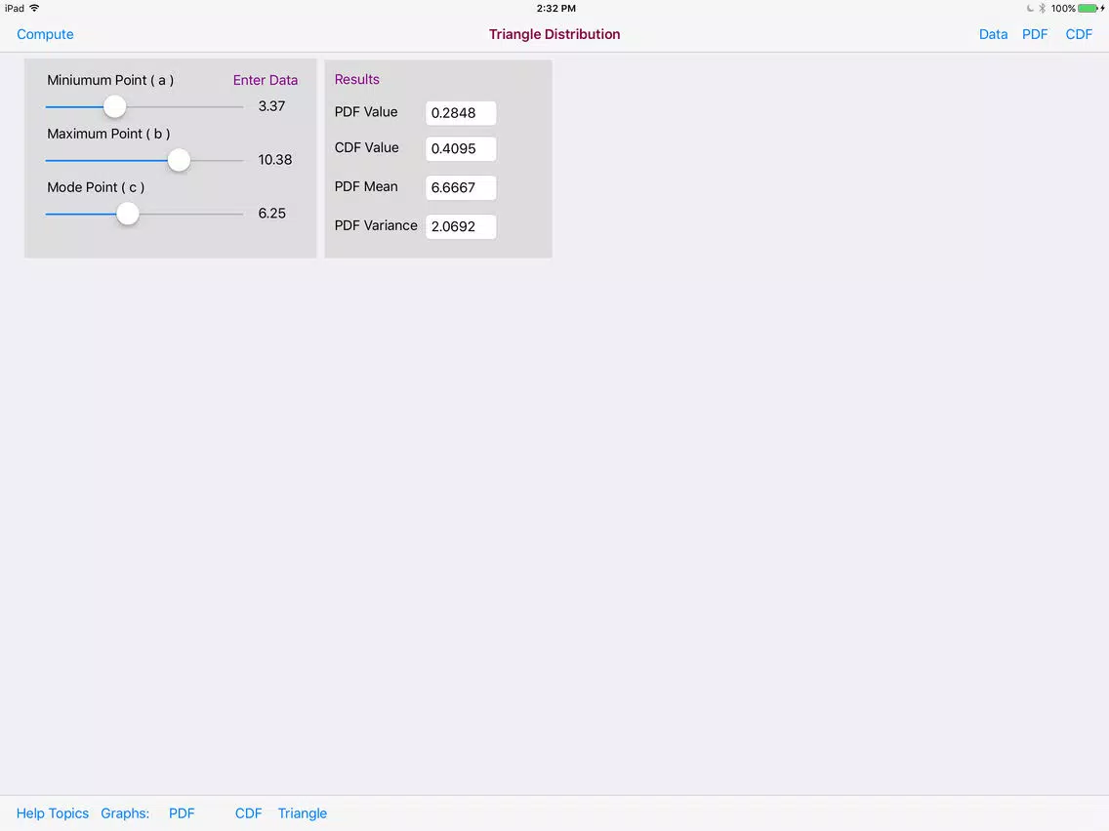Click the Results heading
The height and width of the screenshot is (831, 1109).
356,79
